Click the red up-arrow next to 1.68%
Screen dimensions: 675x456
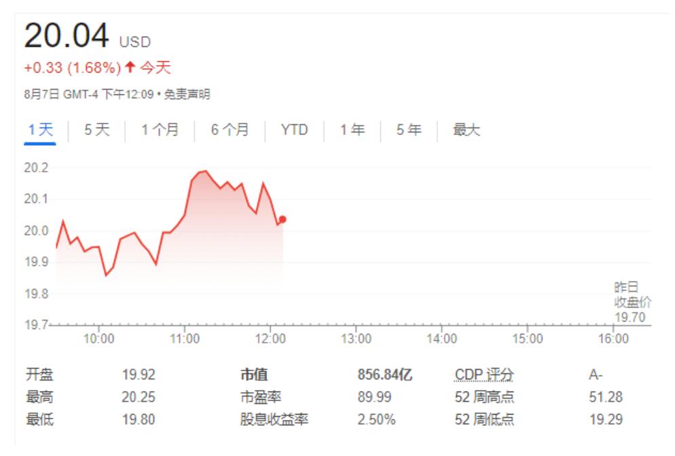click(x=130, y=67)
